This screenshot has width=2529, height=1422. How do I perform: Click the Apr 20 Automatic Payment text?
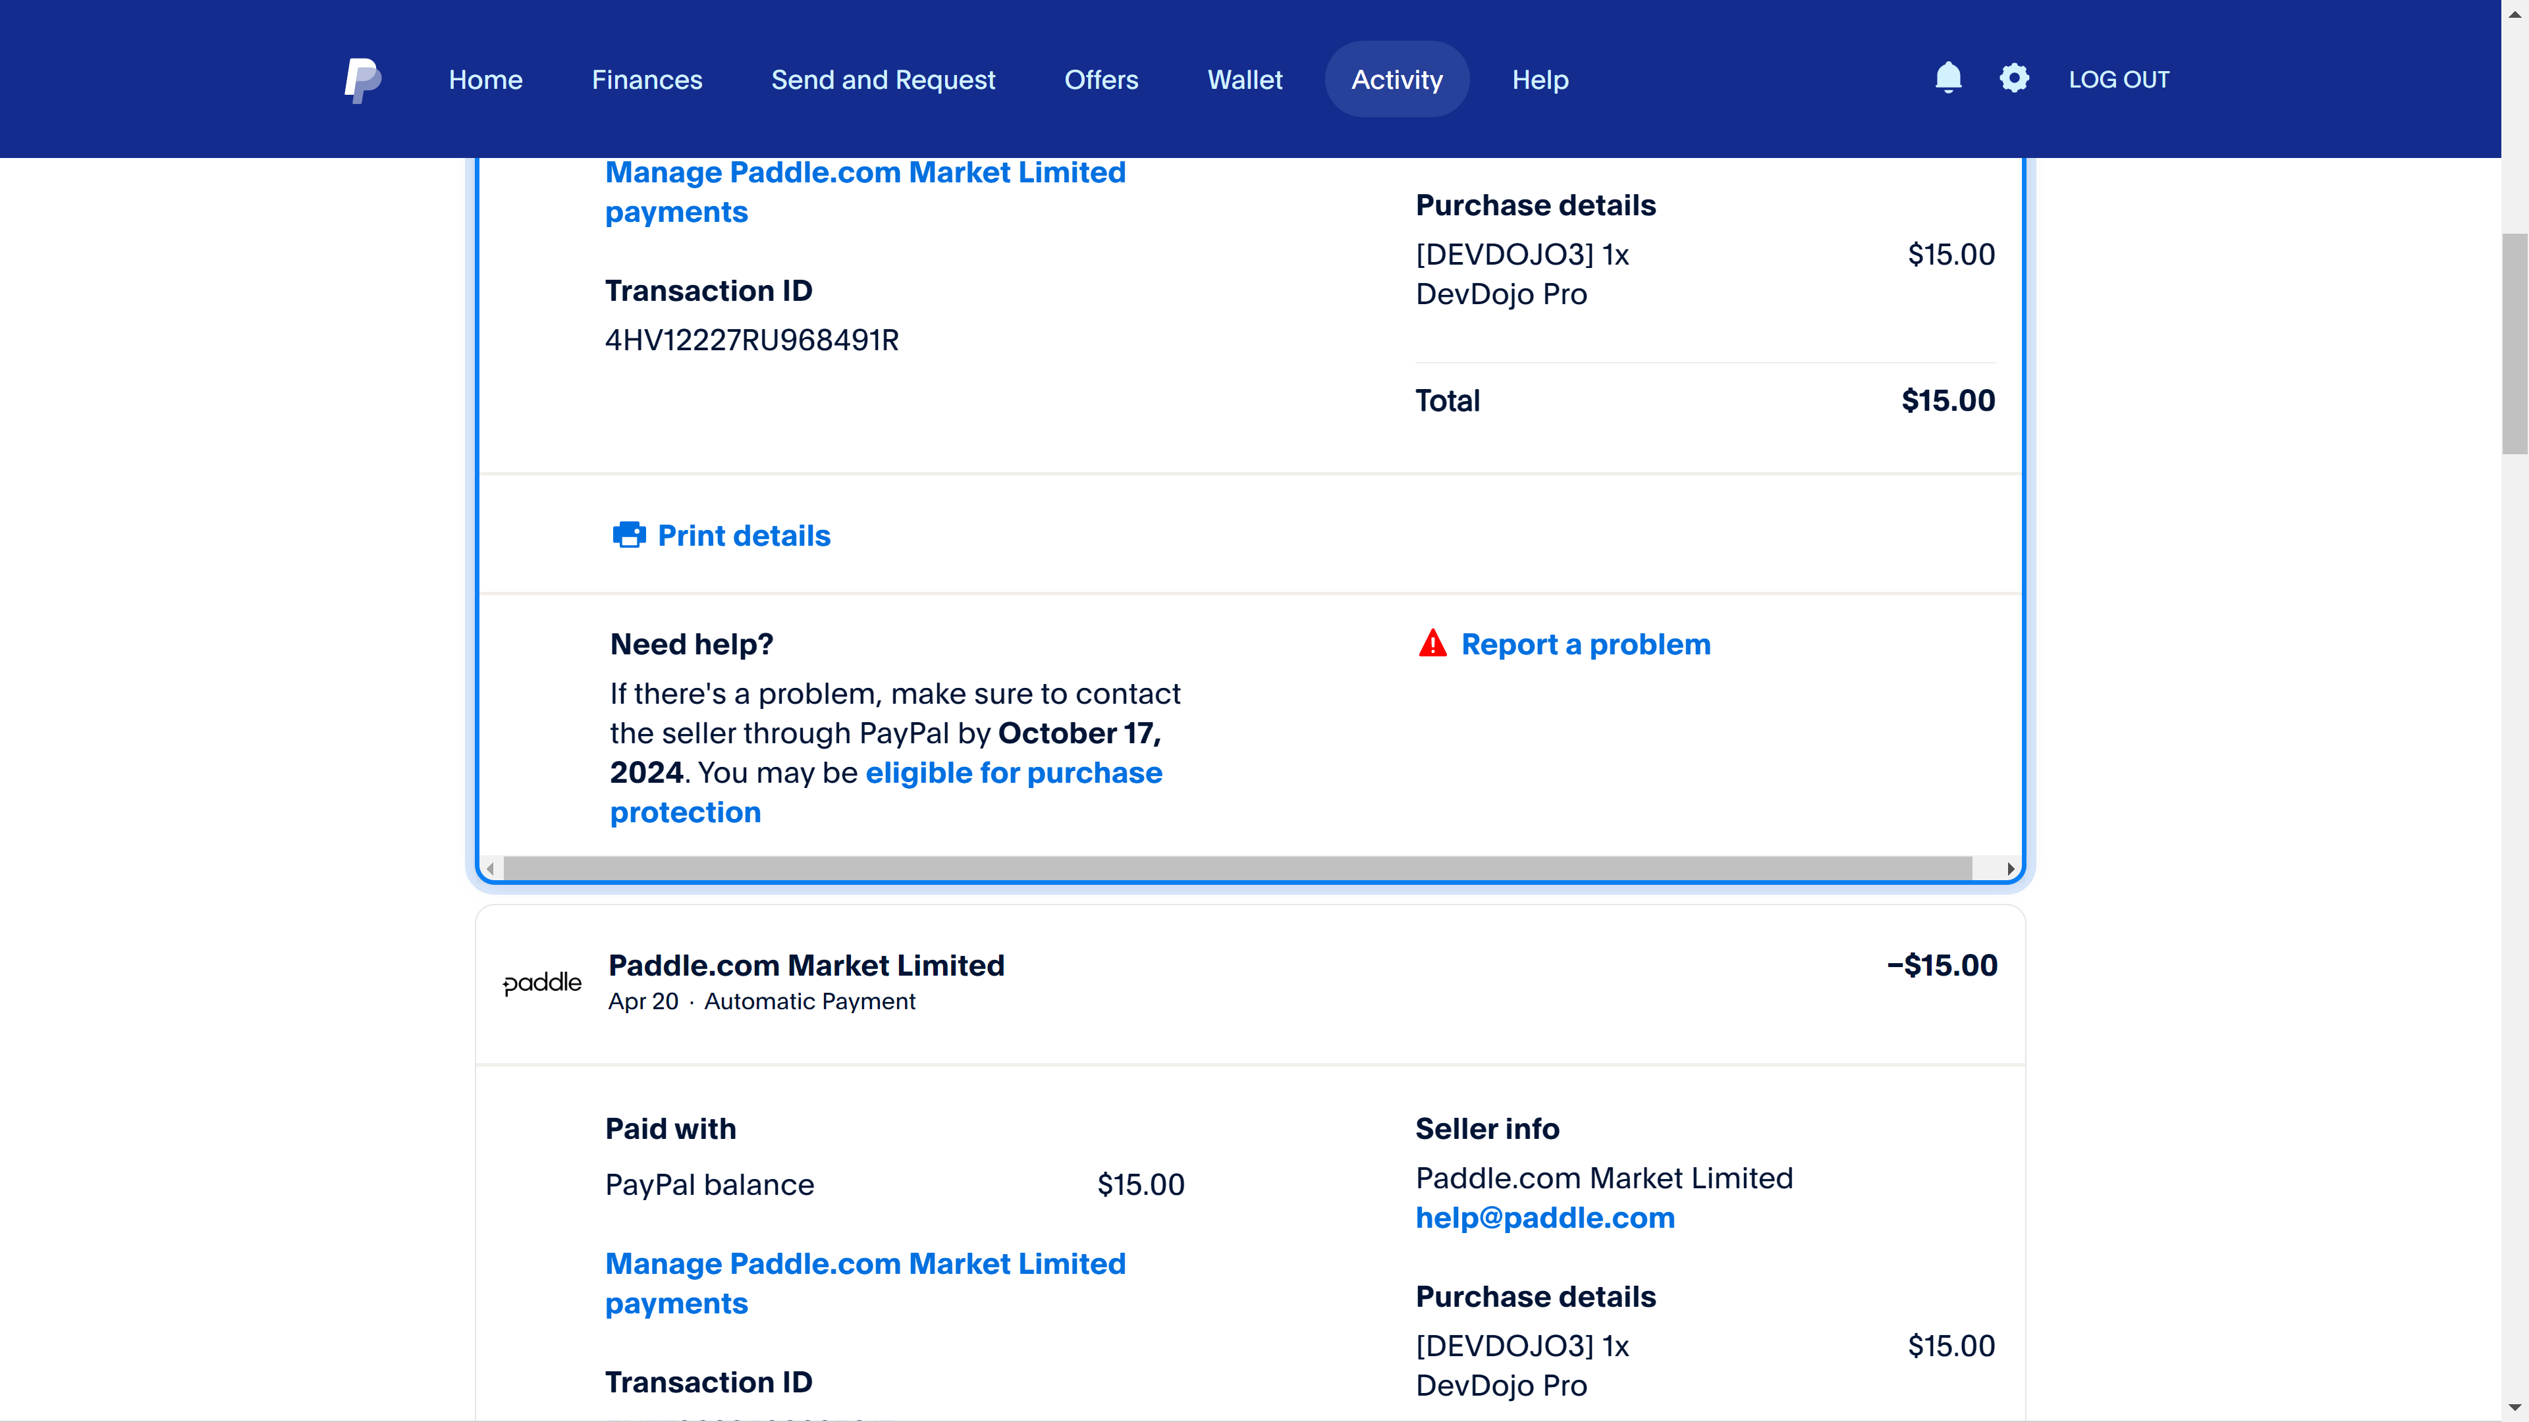point(761,1001)
